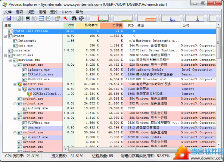The height and width of the screenshot is (162, 224).
Task: Click the 进程数量: 85 status entry
Action: pyautogui.click(x=103, y=156)
